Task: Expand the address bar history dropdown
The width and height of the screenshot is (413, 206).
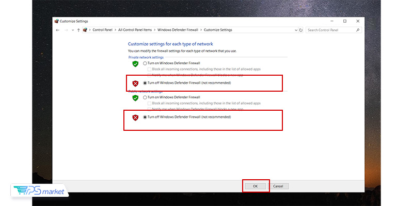Action: pos(296,30)
